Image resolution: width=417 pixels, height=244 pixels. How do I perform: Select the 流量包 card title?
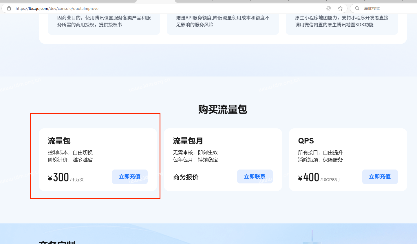click(59, 141)
